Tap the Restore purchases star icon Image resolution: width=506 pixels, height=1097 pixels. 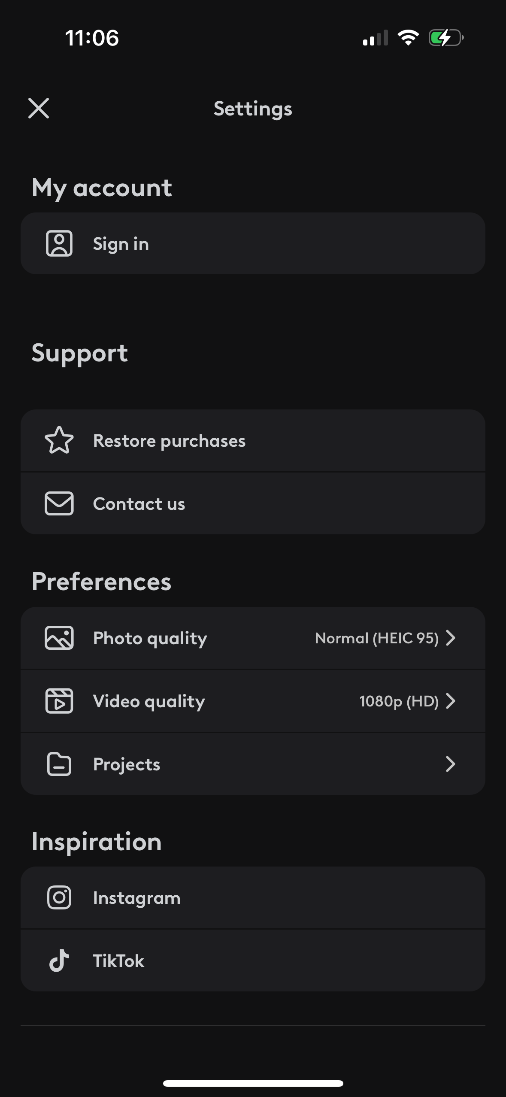tap(59, 440)
